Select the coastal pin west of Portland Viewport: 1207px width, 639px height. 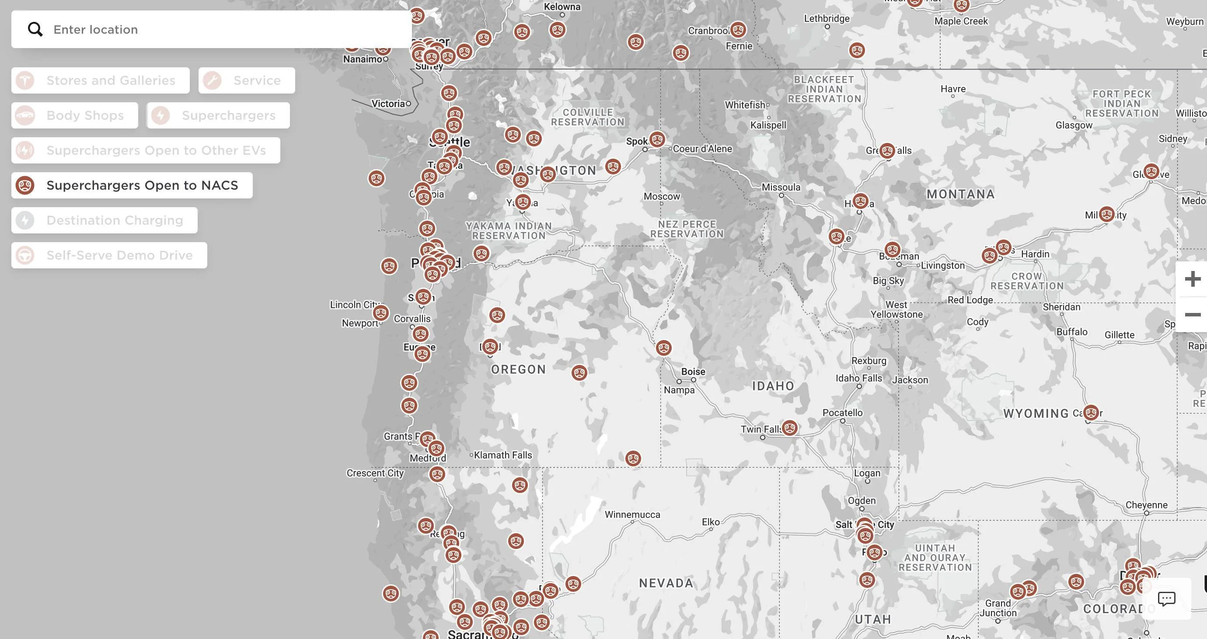[x=389, y=266]
